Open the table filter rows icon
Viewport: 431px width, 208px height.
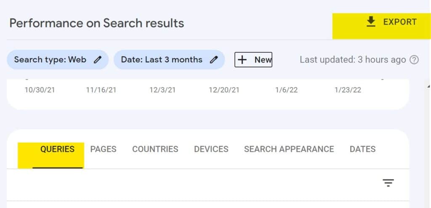pos(388,183)
